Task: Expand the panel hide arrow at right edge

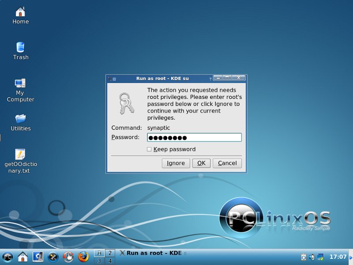Action: point(351,257)
